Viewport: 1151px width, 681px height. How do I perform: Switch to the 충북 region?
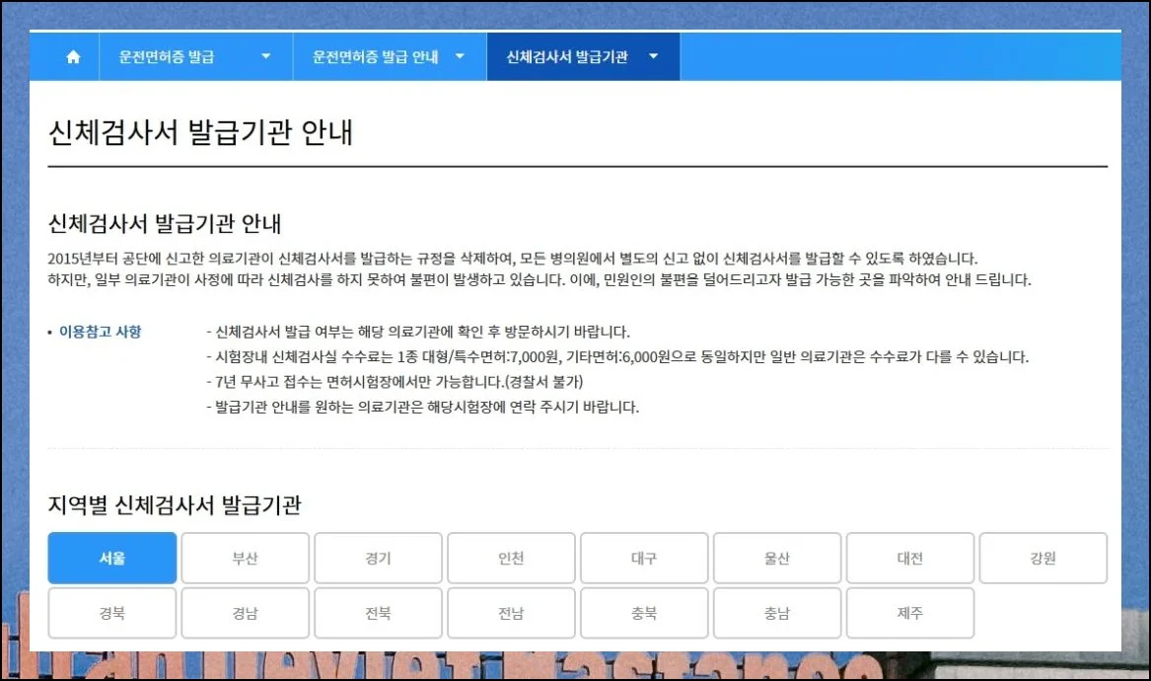[x=644, y=614]
